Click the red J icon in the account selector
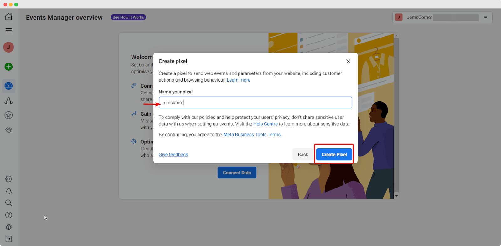 399,17
